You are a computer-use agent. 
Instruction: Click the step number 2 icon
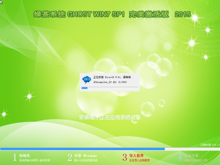tap(70, 157)
